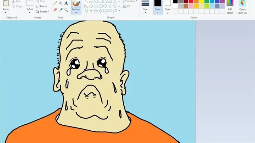
Task: Pick the pentagon shape
Action: point(96,6)
